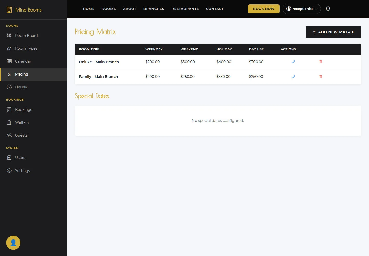
Task: Click the Family weekend price $250.00
Action: click(x=188, y=77)
